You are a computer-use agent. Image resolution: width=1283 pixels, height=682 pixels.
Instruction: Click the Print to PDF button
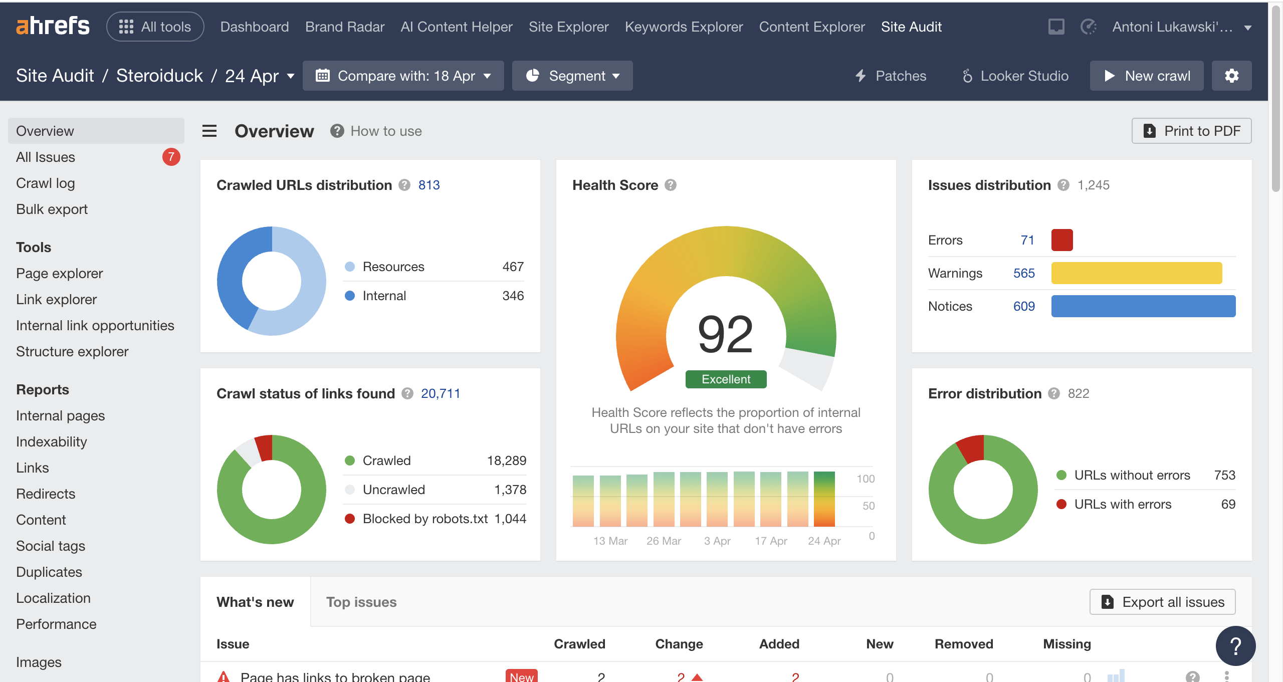point(1191,131)
